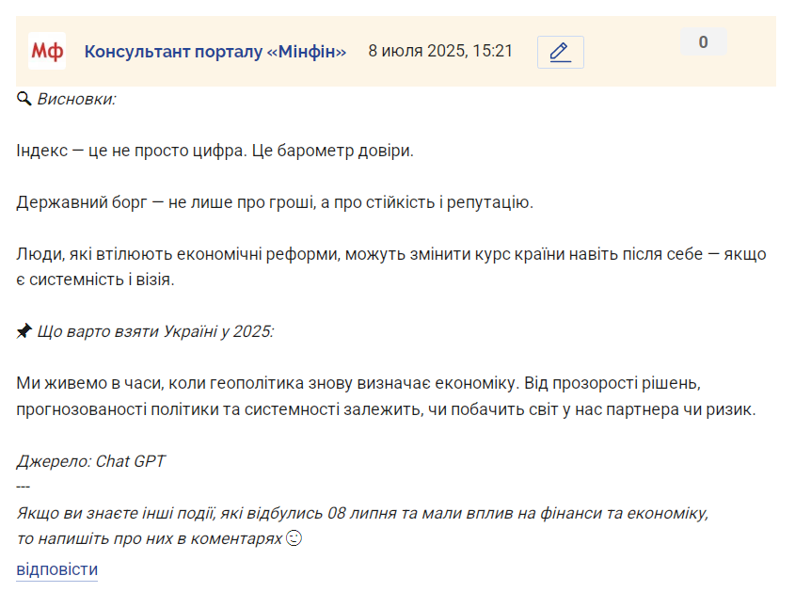
Task: Click the edit pencil icon
Action: [560, 52]
